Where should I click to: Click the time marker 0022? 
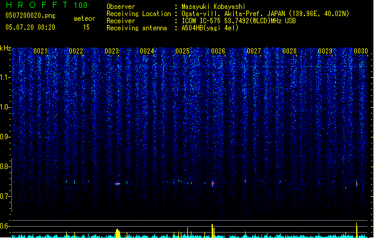tap(76, 51)
